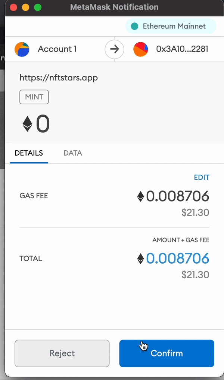Close the MetaMask Notification window

pos(13,7)
